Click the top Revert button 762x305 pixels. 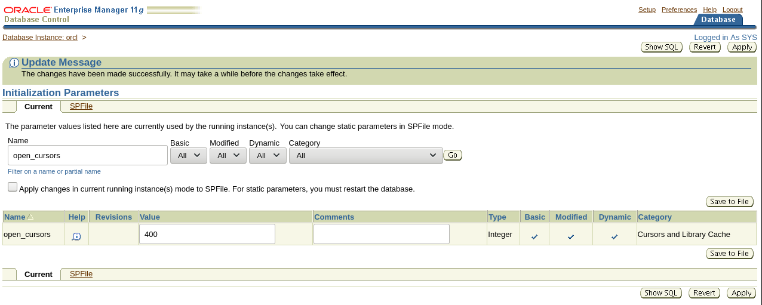[705, 47]
